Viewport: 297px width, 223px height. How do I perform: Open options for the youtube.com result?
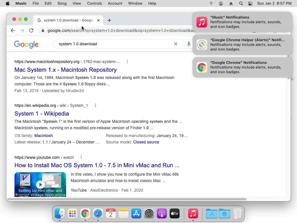point(81,157)
